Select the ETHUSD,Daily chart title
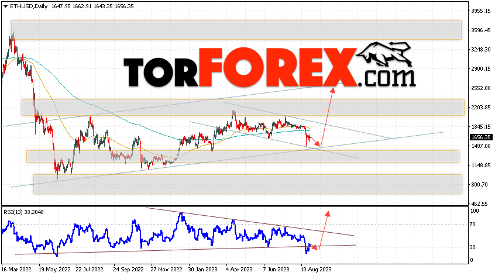This screenshot has height=276, width=495. [29, 6]
